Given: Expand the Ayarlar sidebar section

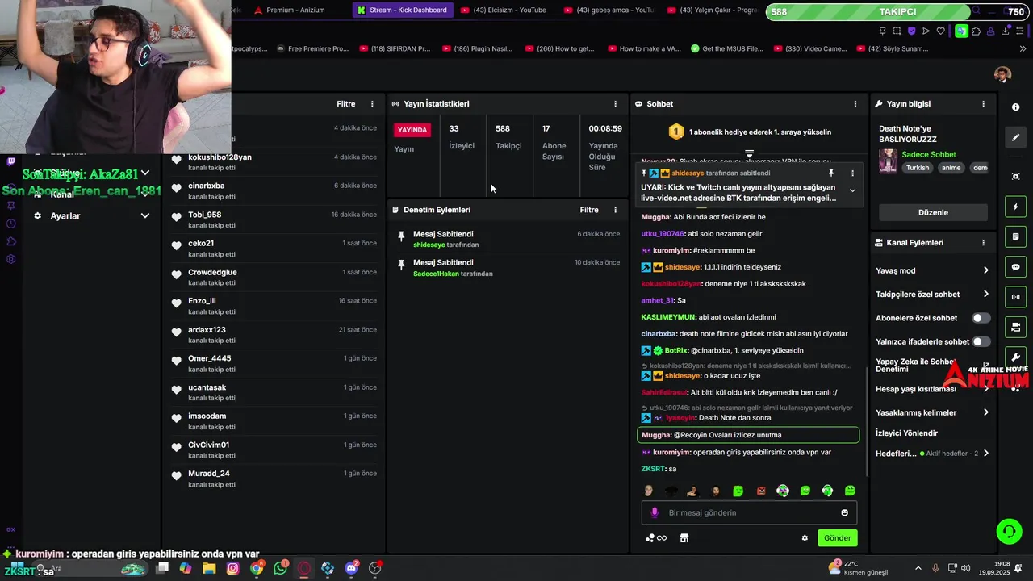Looking at the screenshot, I should pyautogui.click(x=145, y=216).
